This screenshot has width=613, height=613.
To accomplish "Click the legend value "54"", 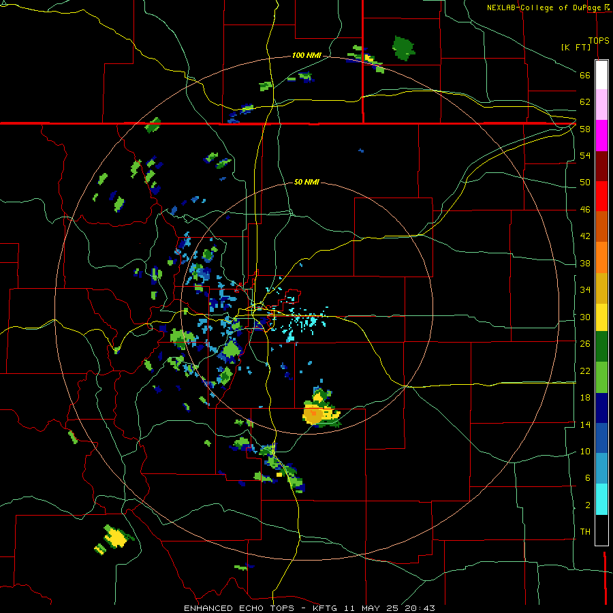I will pos(585,155).
